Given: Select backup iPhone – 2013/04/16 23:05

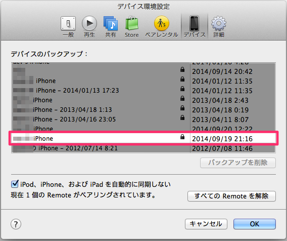Looking at the screenshot, I should [143, 119].
